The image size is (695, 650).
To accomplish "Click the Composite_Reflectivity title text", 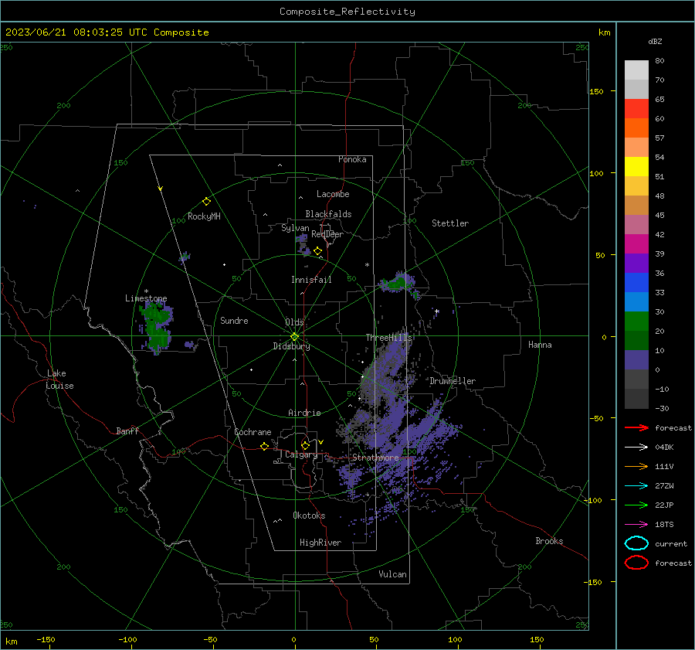I will [x=347, y=12].
